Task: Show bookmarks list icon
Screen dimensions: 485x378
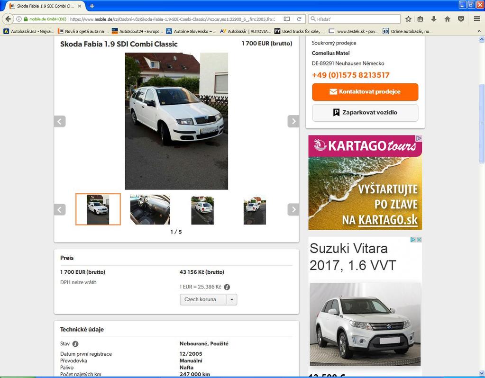Action: pos(420,19)
